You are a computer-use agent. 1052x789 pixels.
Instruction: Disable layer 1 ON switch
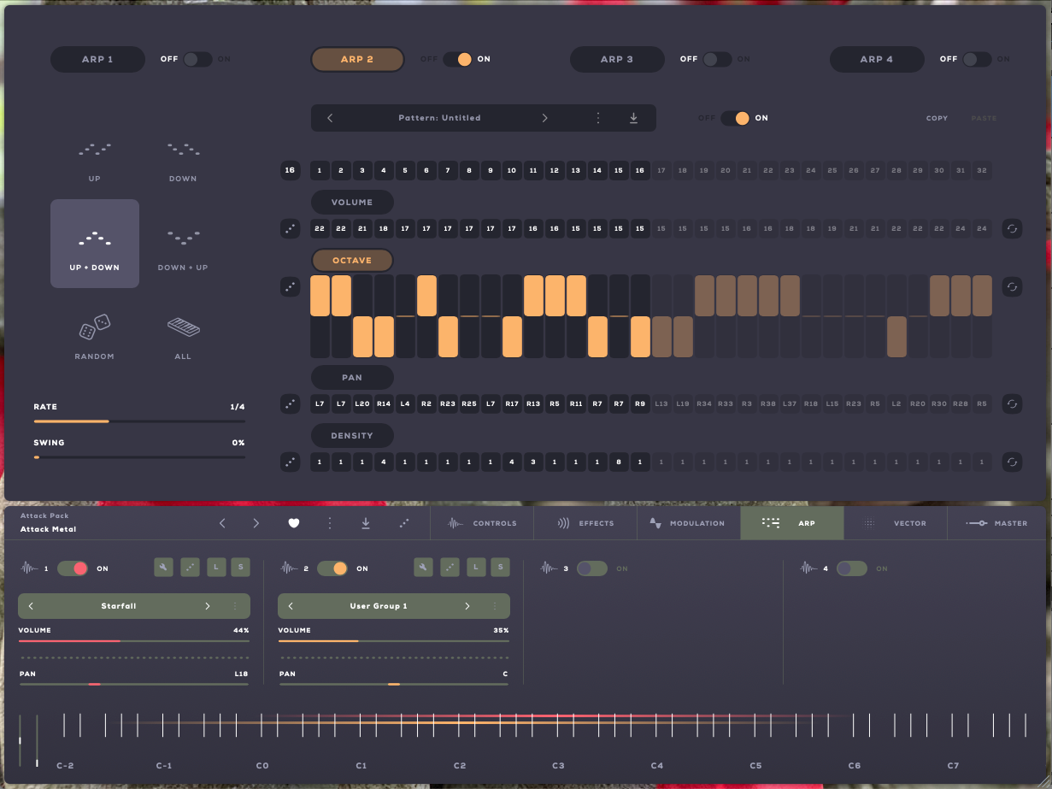(73, 568)
